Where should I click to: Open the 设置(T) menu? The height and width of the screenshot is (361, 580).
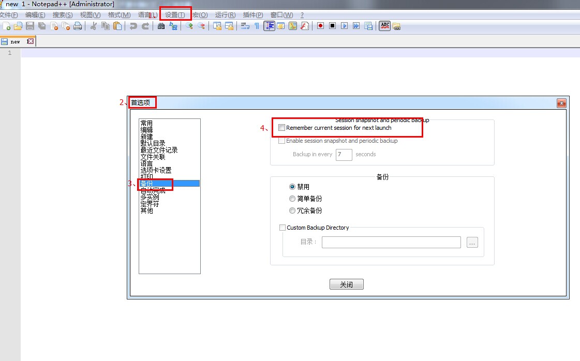[x=175, y=15]
